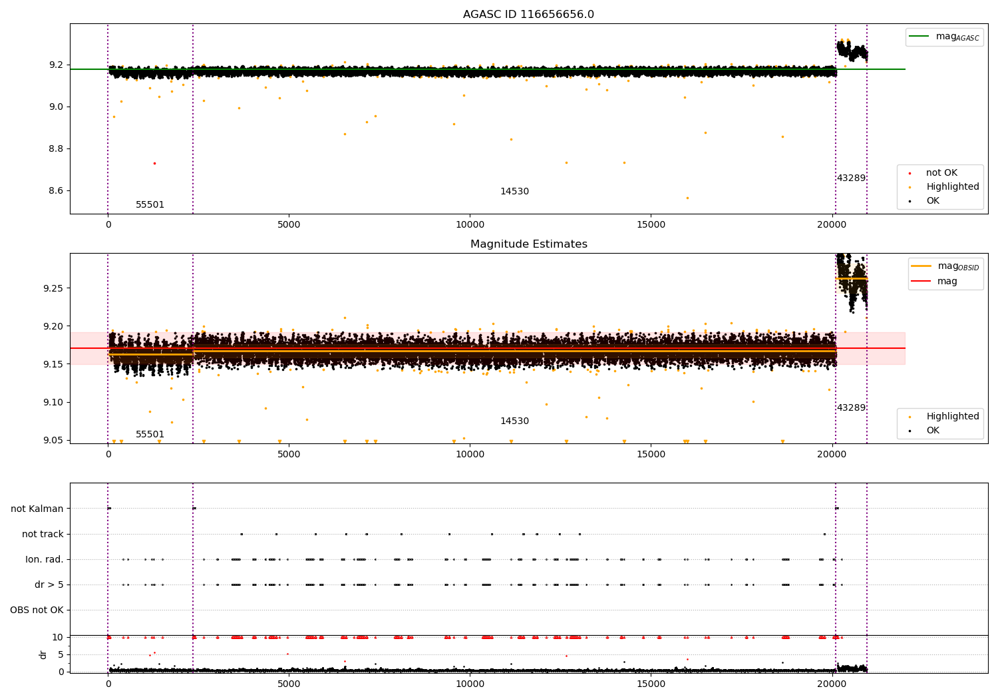The height and width of the screenshot is (699, 998).
Task: Click OBSID label 55501 in top plot
Action: (x=150, y=205)
